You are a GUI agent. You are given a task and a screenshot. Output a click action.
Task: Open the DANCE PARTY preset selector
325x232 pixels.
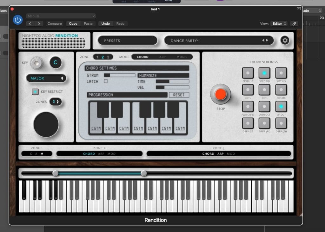pos(219,41)
